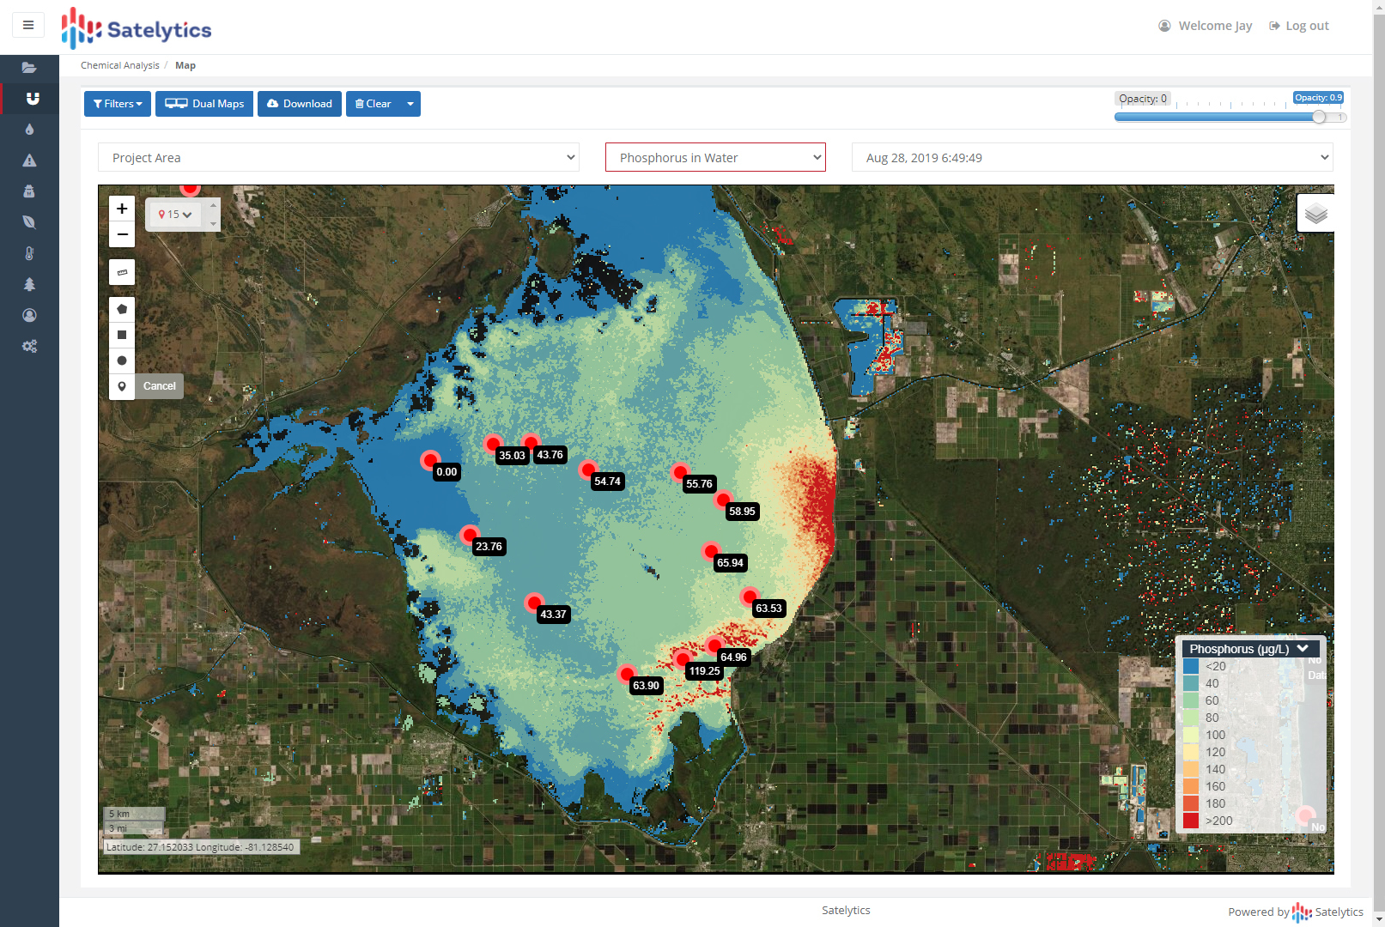Click the Chemical Analysis breadcrumb
Screen dimensions: 1385x927
pos(119,65)
